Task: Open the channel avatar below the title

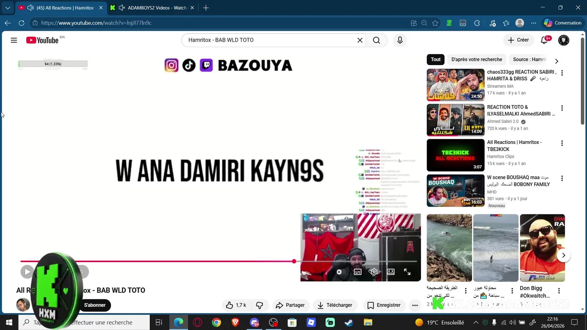Action: click(x=23, y=305)
